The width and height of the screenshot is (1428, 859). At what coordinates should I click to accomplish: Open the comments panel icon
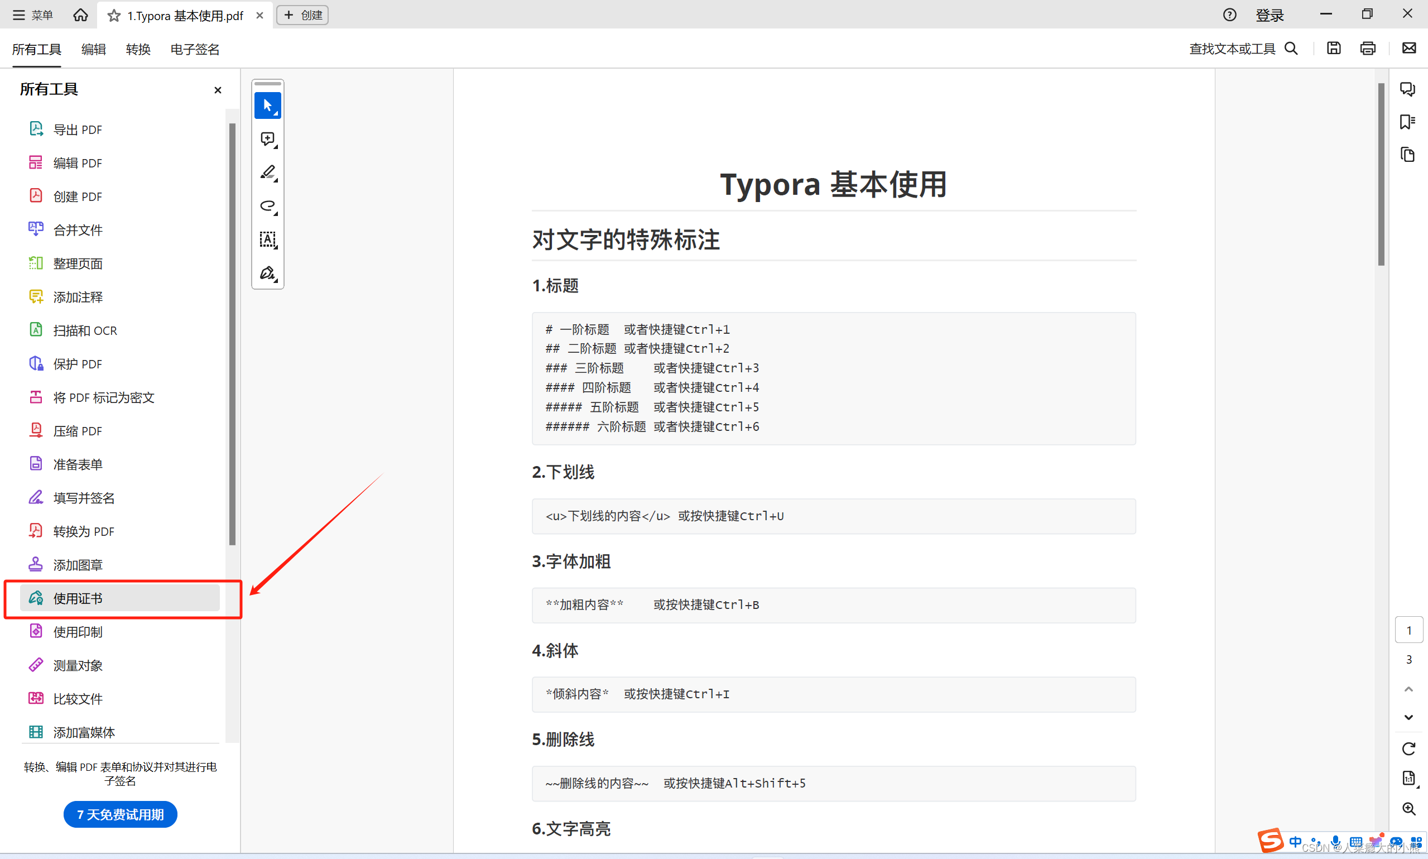tap(1407, 89)
